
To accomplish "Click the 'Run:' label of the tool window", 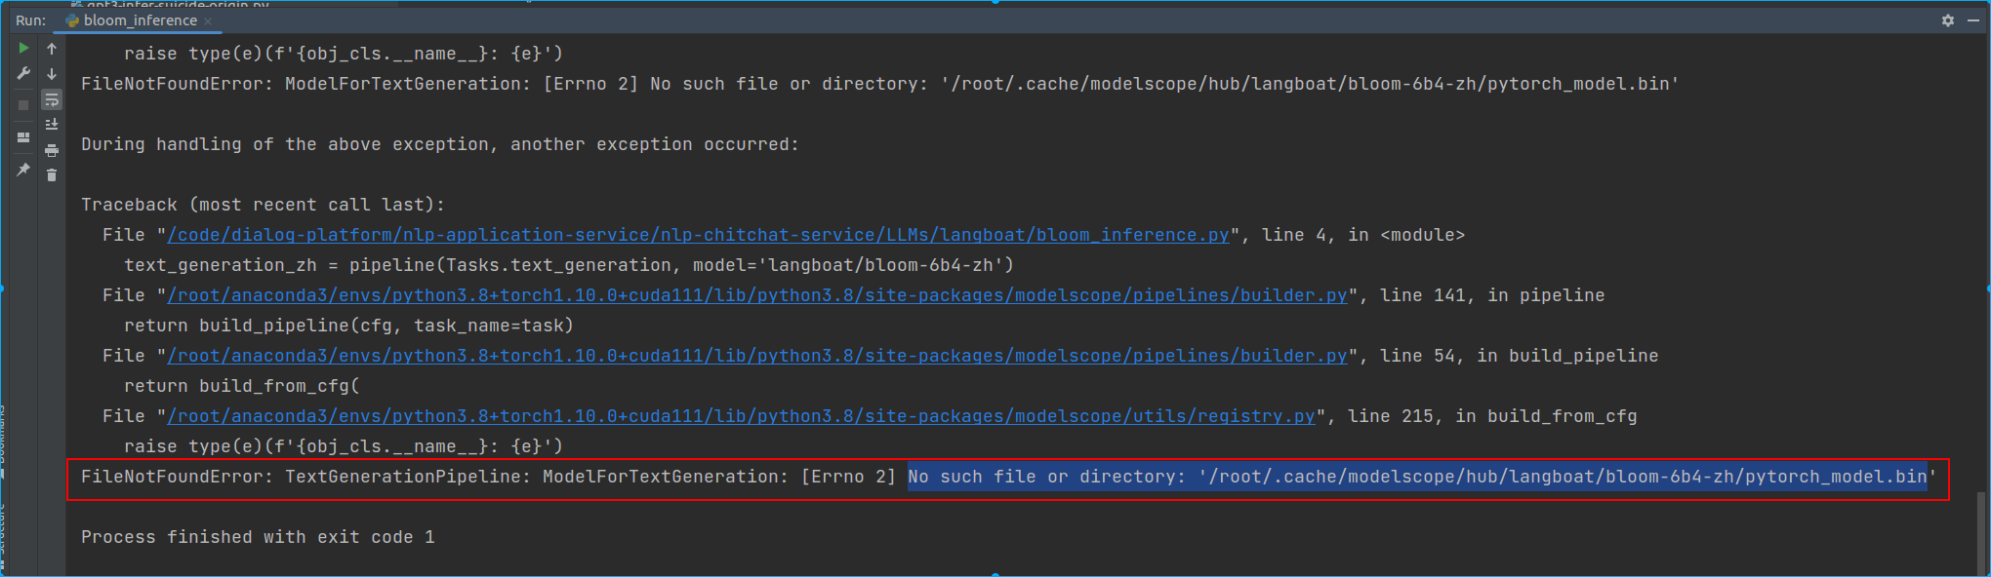I will click(30, 20).
